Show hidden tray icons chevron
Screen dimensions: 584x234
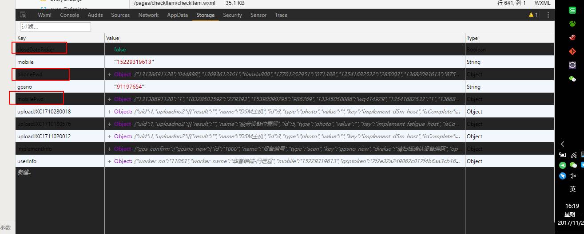[563, 144]
